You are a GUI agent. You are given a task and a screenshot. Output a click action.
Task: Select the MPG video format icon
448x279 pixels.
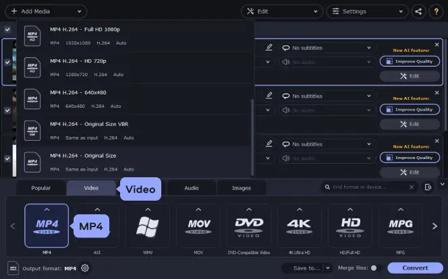401,226
